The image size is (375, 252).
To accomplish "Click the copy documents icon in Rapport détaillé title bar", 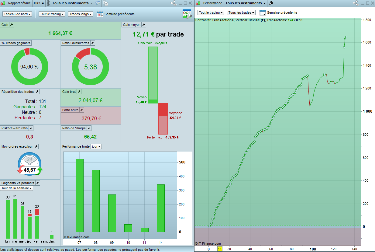I will (106, 3).
